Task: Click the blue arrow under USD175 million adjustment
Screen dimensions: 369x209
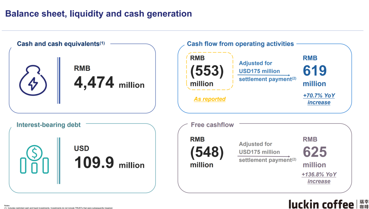Action: [x=264, y=75]
